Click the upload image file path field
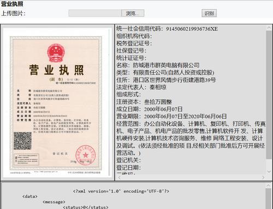Image resolution: width=273 pixels, height=209 pixels. tap(95, 13)
